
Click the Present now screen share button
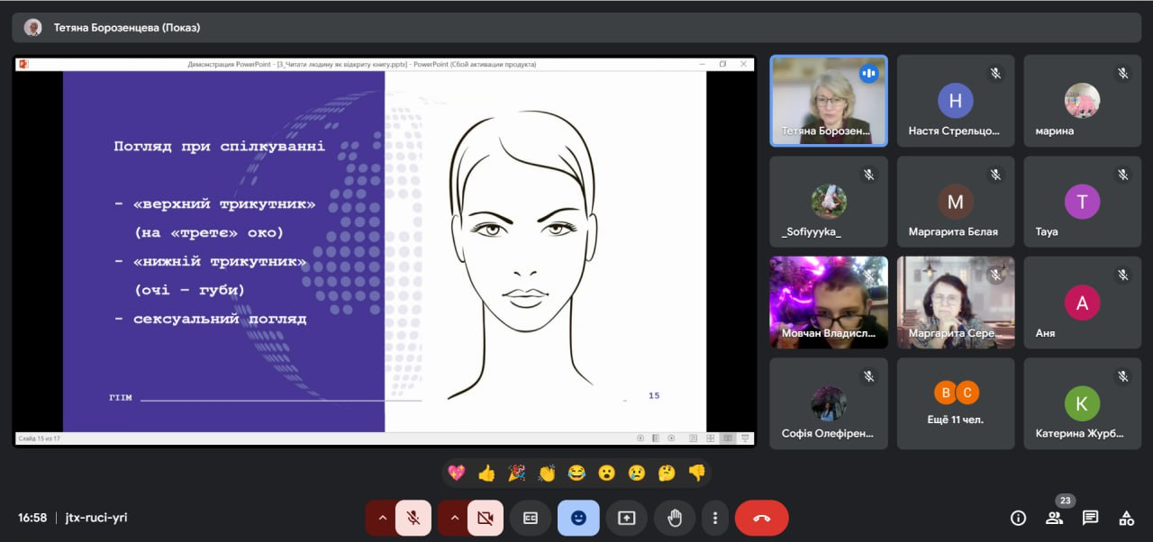[626, 518]
